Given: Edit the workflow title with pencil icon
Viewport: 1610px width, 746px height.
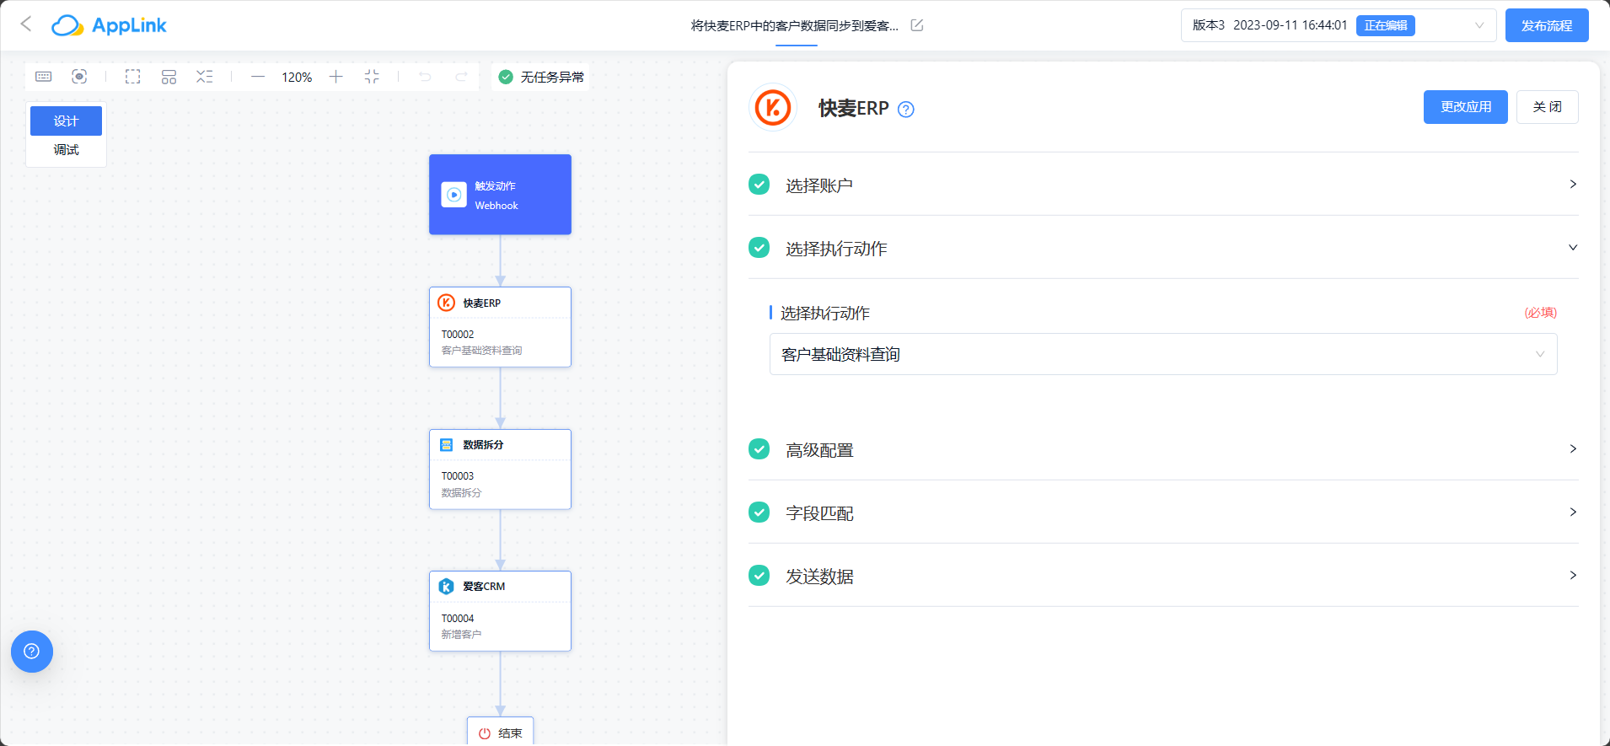Looking at the screenshot, I should pyautogui.click(x=917, y=25).
